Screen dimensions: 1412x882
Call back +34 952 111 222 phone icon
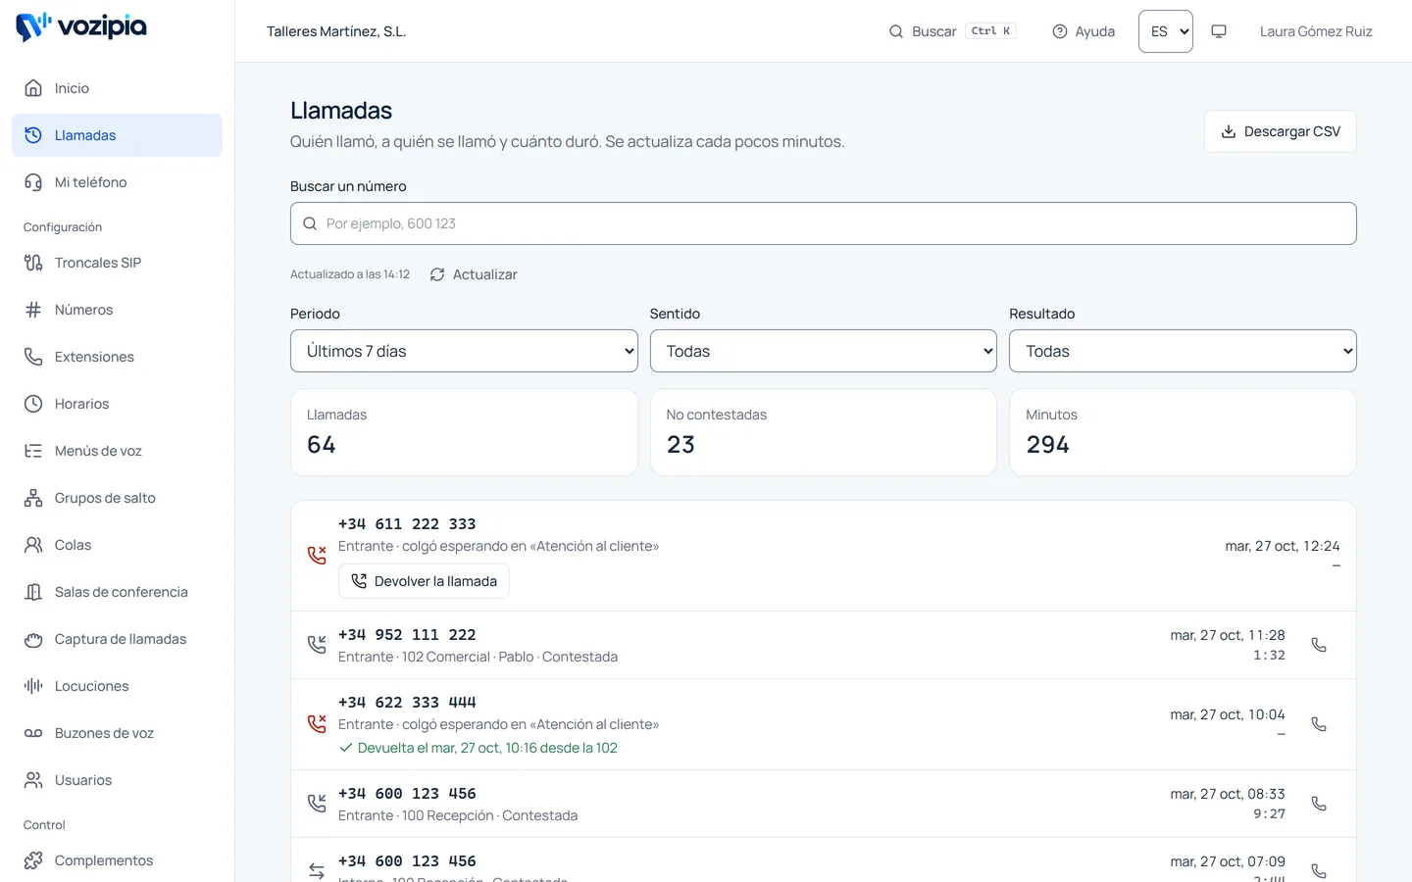click(1319, 645)
